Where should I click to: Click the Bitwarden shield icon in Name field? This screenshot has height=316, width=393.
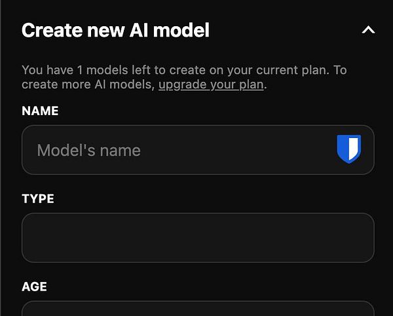pos(349,149)
